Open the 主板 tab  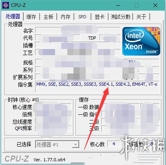pyautogui.click(x=49, y=17)
